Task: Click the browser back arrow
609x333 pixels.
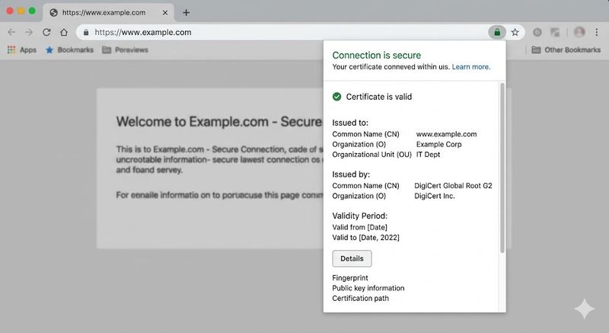Action: [11, 32]
